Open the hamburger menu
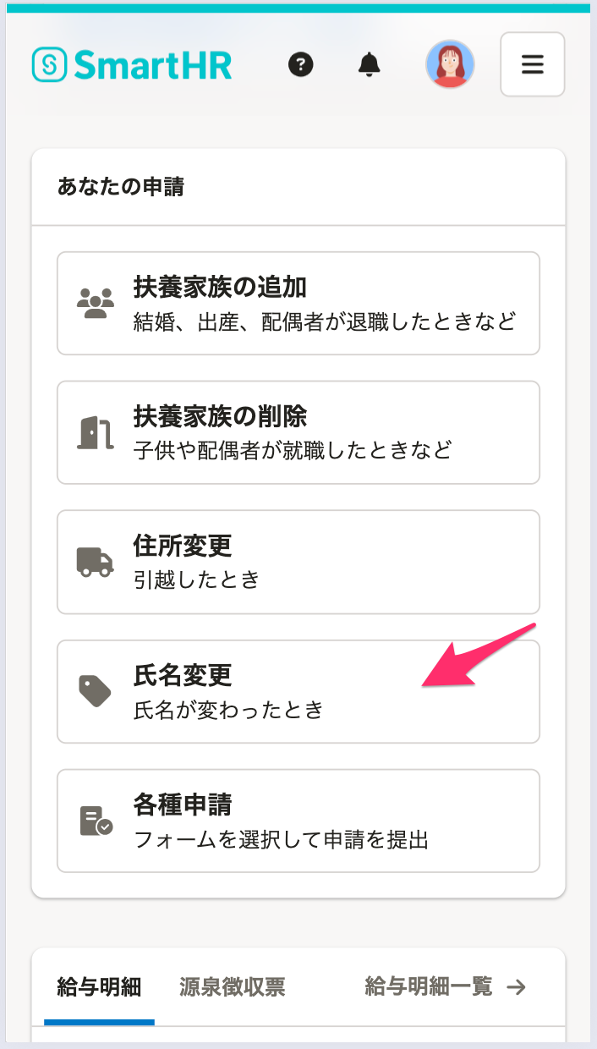This screenshot has width=597, height=1049. click(x=532, y=64)
